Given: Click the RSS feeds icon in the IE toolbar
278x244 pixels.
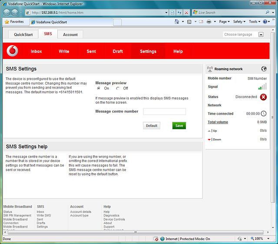Looking at the screenshot, I should point(189,21).
